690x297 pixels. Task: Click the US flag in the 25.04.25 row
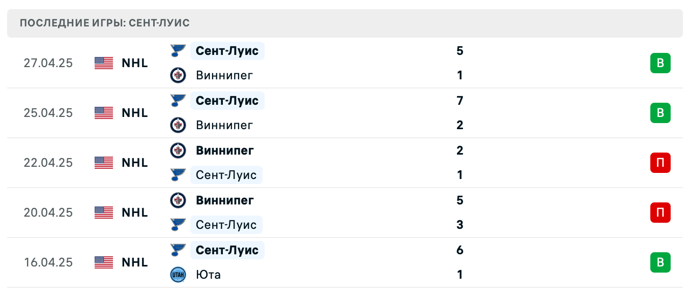pos(104,113)
